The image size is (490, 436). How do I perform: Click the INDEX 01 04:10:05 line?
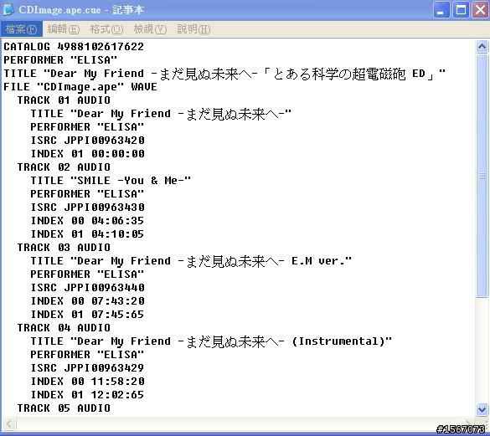coord(87,234)
